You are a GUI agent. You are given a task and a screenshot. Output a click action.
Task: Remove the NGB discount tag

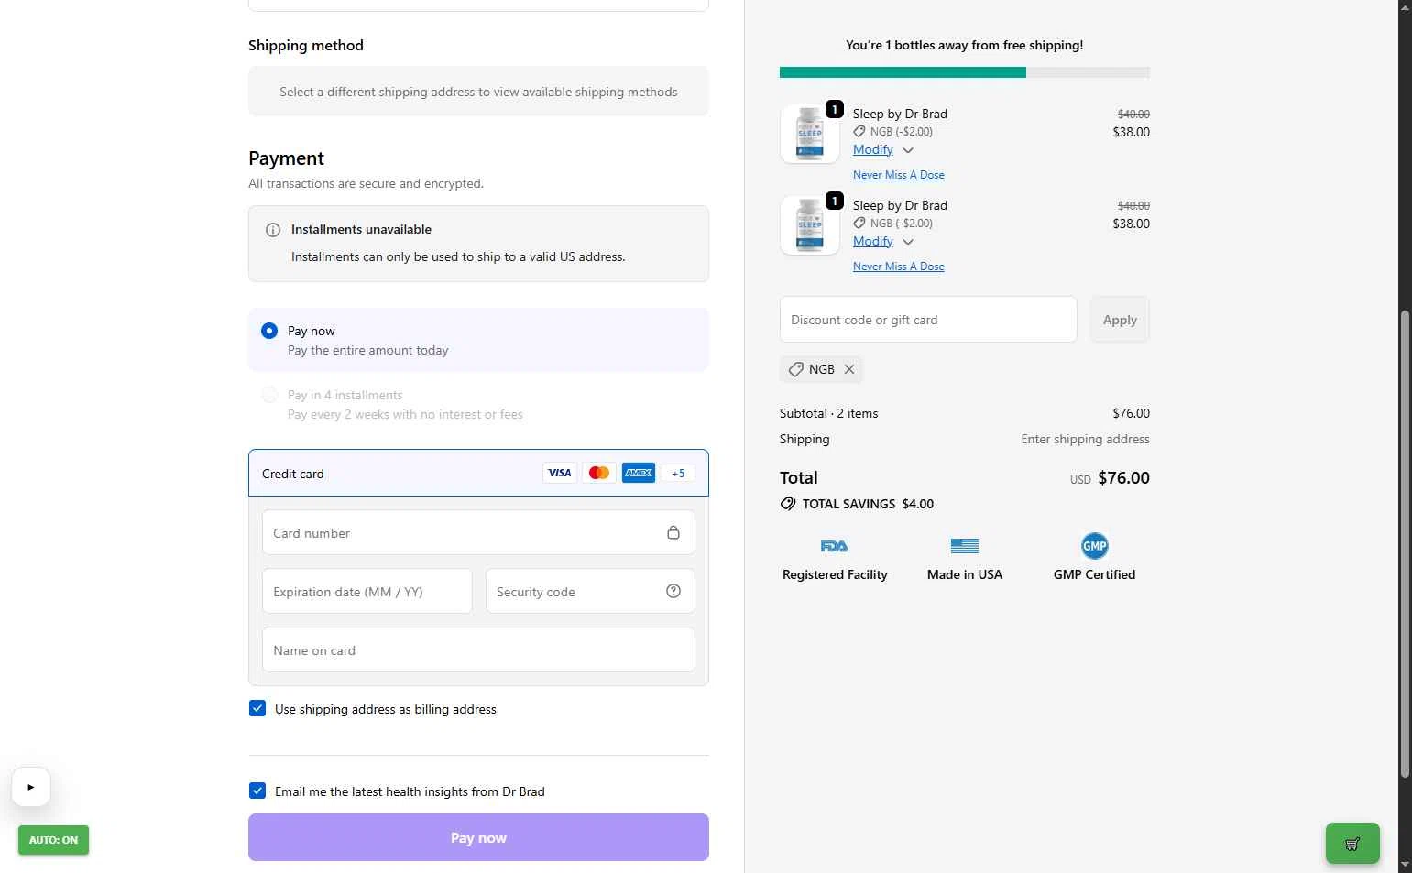click(x=849, y=369)
